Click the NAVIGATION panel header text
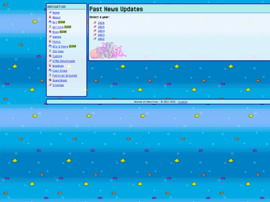 tap(56, 6)
